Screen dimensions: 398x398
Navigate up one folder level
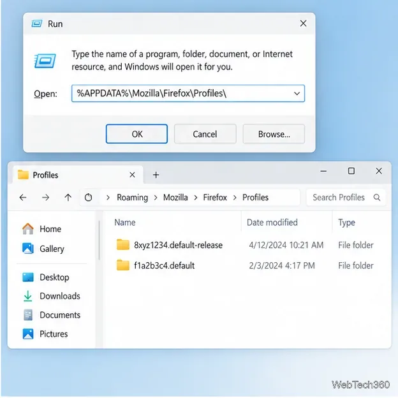pyautogui.click(x=68, y=197)
